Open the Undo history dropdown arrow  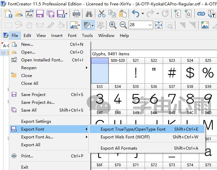tap(143, 14)
